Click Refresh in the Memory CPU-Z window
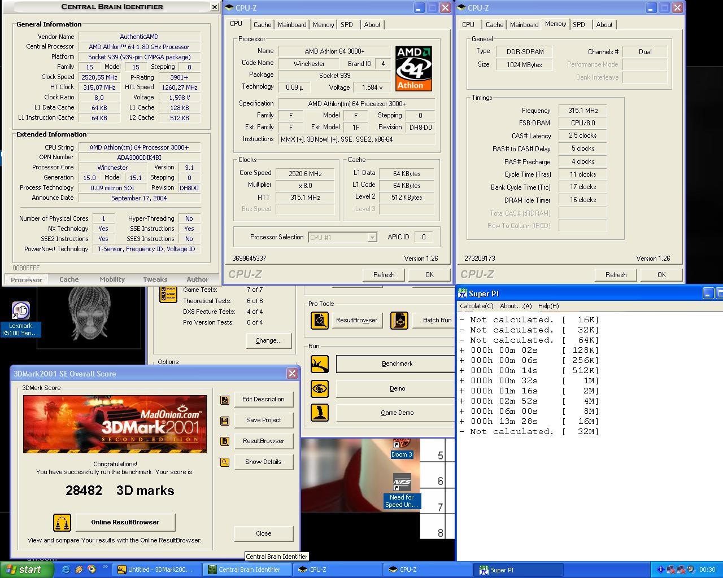723x578 pixels. tap(616, 275)
